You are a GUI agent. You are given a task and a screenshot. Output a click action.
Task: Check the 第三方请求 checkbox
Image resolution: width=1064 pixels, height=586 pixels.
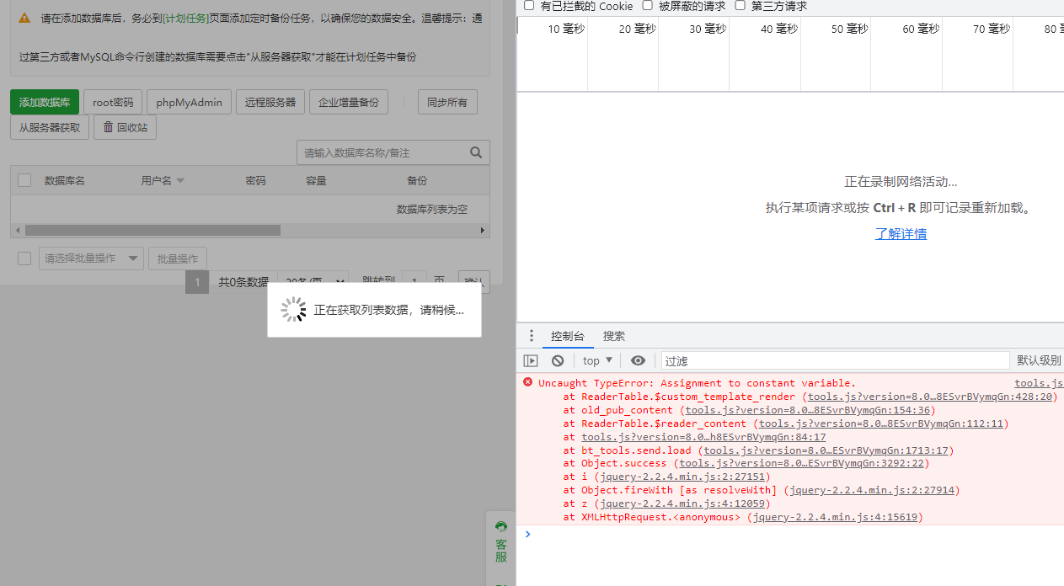click(740, 5)
